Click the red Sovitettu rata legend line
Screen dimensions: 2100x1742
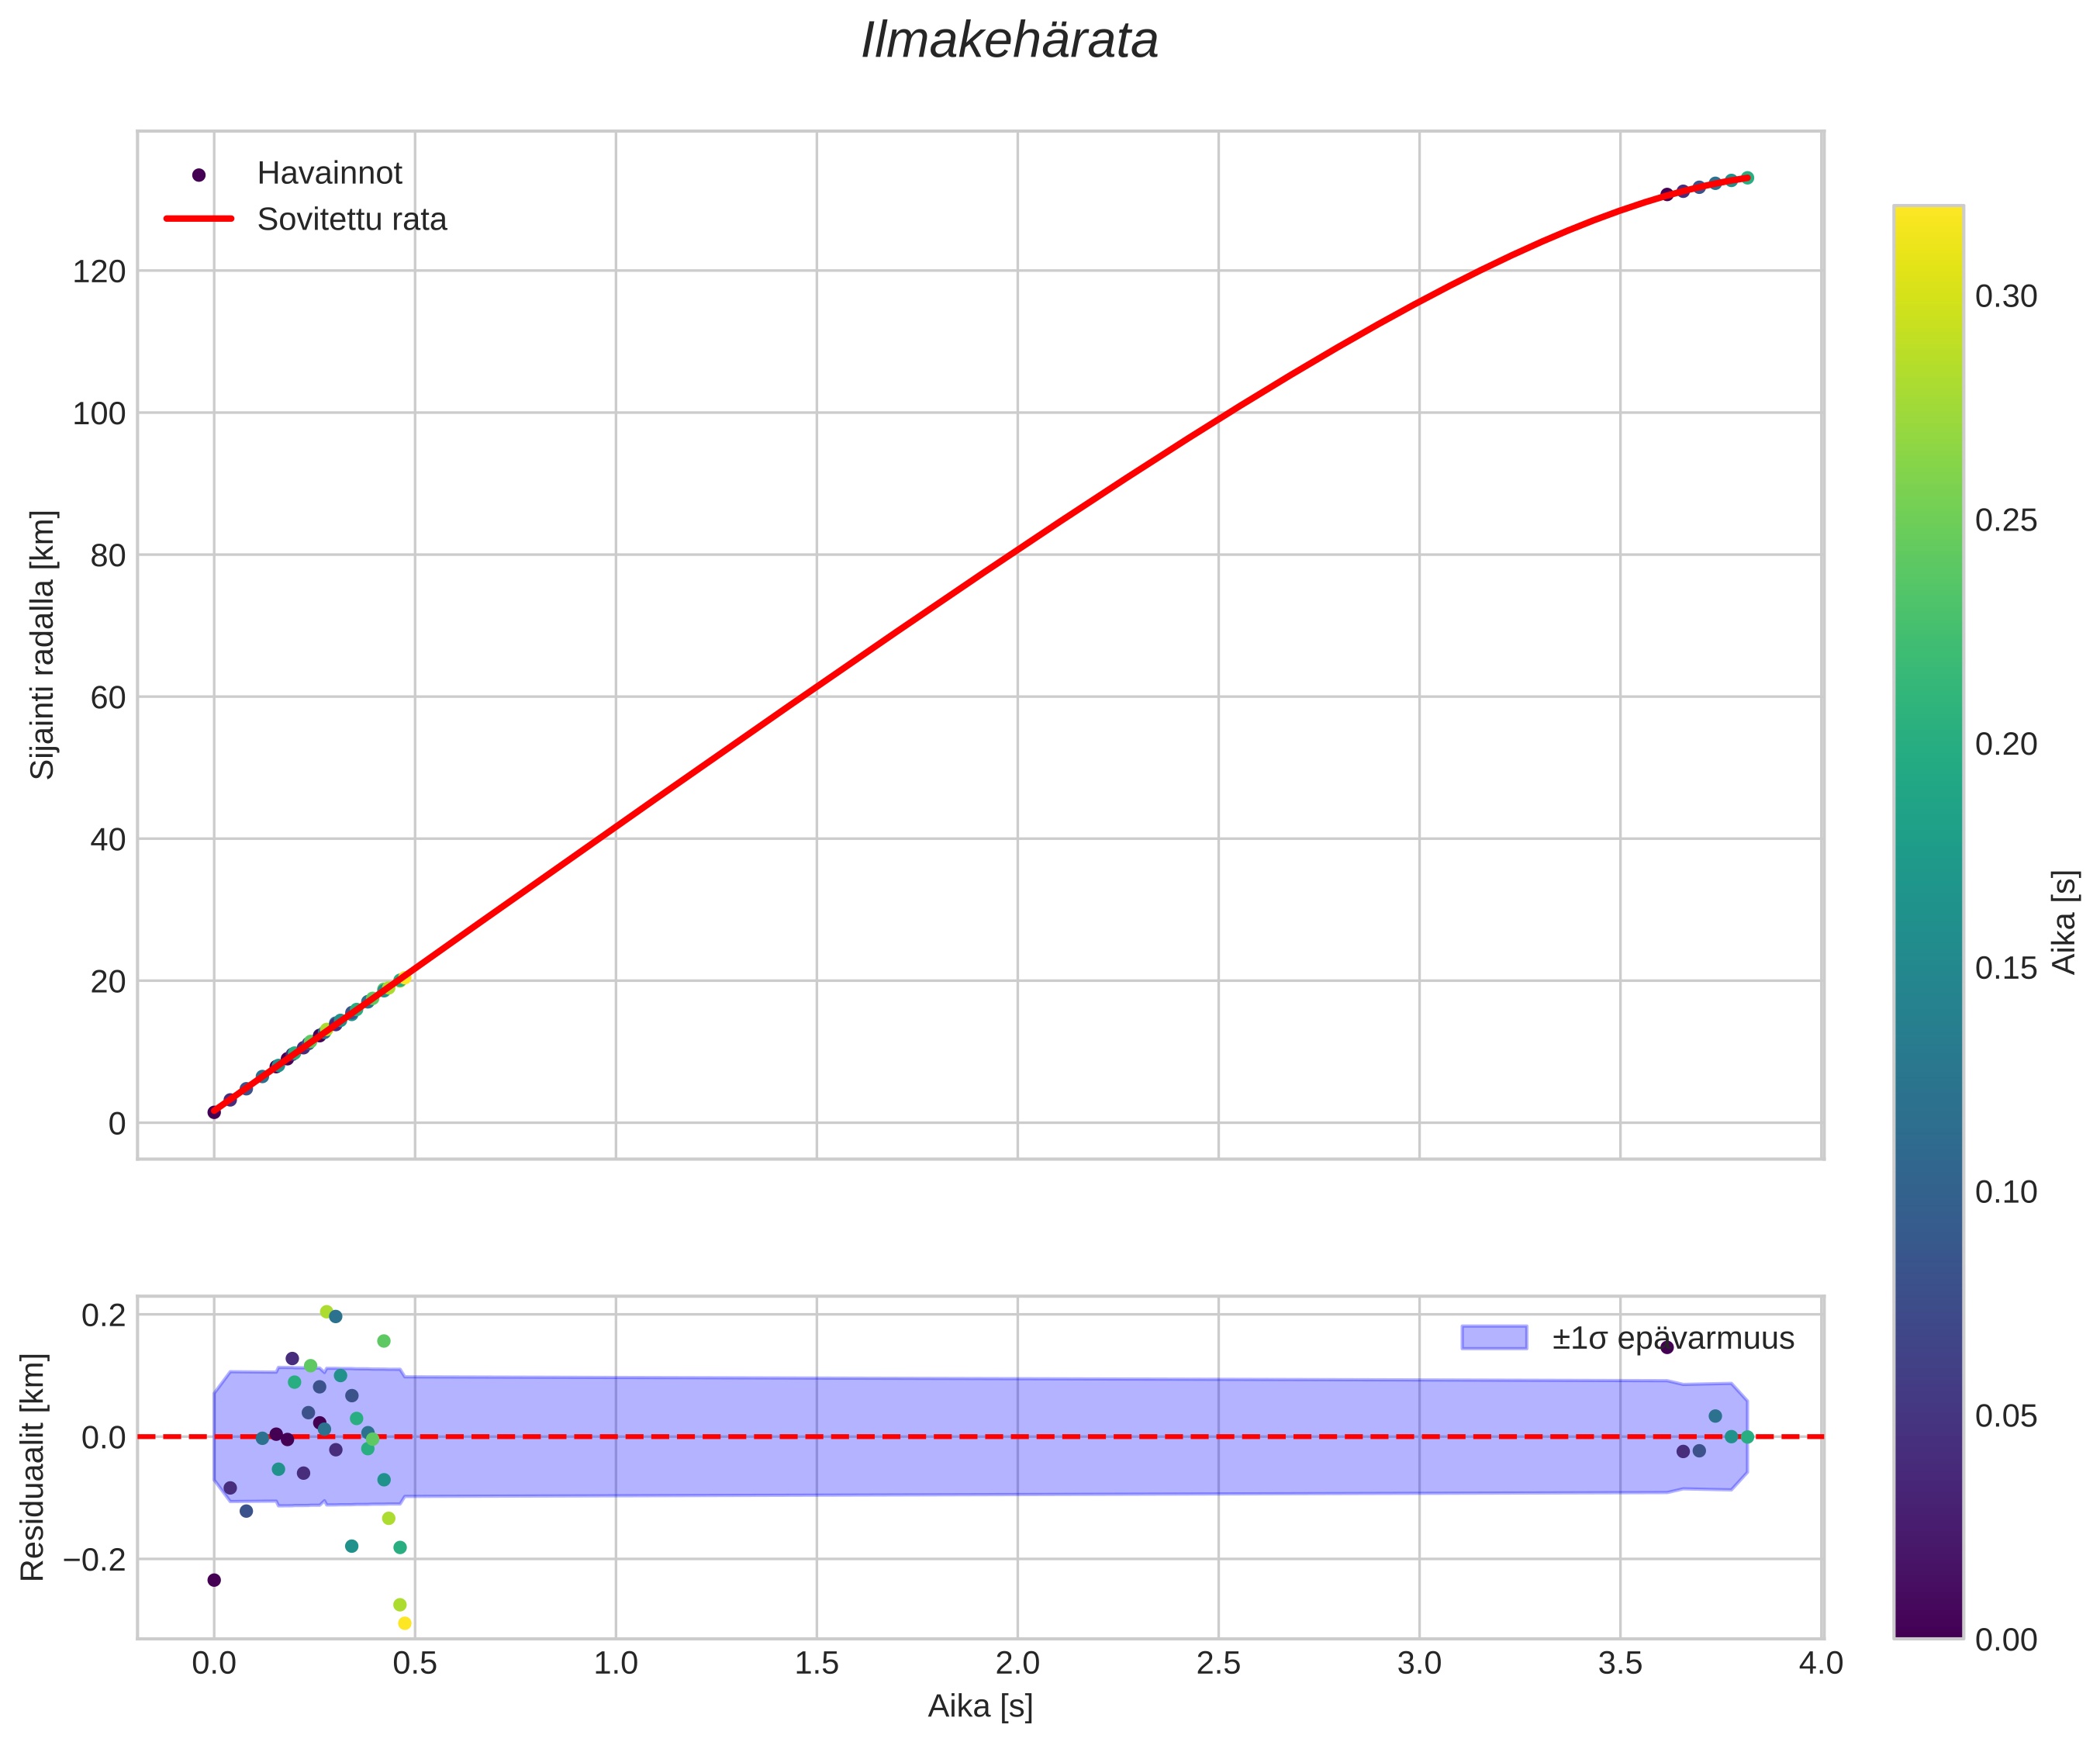tap(198, 219)
